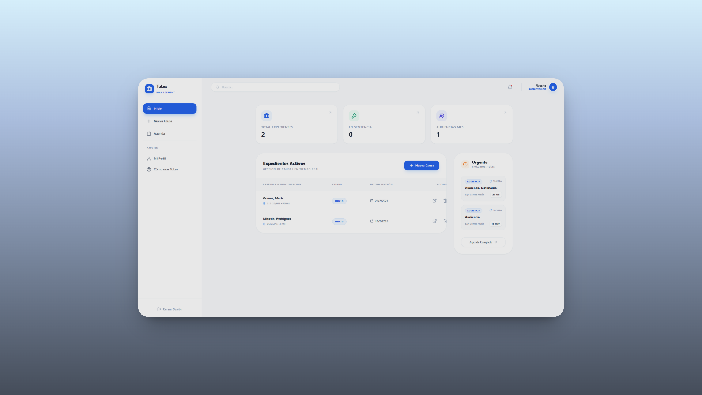Open Mi Perfil in the sidebar
This screenshot has height=395, width=702.
click(x=170, y=159)
